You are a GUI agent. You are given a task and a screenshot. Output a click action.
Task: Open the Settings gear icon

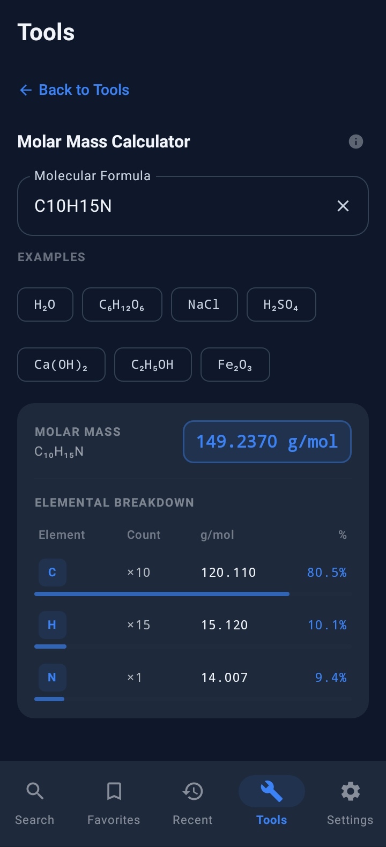350,791
